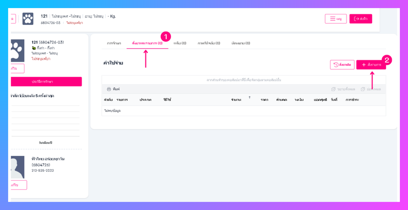This screenshot has width=408, height=210.
Task: Sort by the ยอดสุทธิ column header
Action: tap(320, 100)
